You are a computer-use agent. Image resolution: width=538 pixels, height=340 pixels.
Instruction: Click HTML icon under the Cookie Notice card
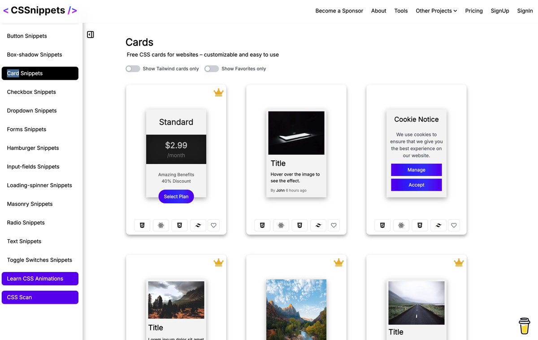coord(382,225)
